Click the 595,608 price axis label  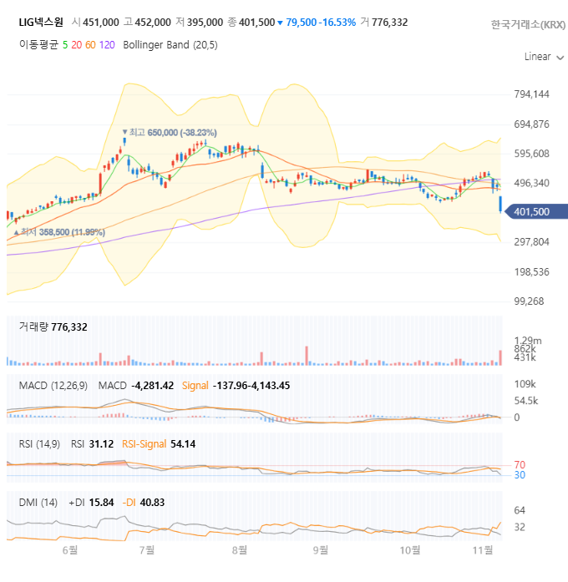pos(531,154)
